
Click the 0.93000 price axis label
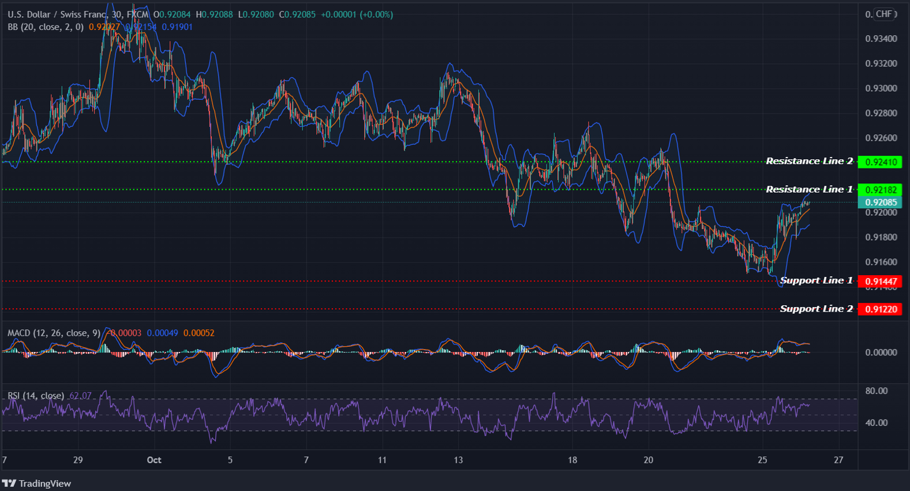(x=881, y=88)
